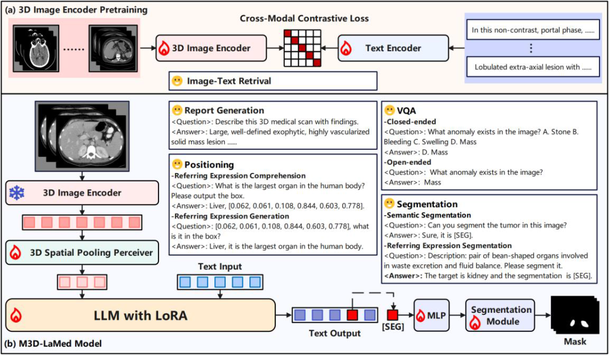Click the '(b) M3D-LaMed Model' label
Viewport: 609px width, 355px height.
[x=52, y=344]
